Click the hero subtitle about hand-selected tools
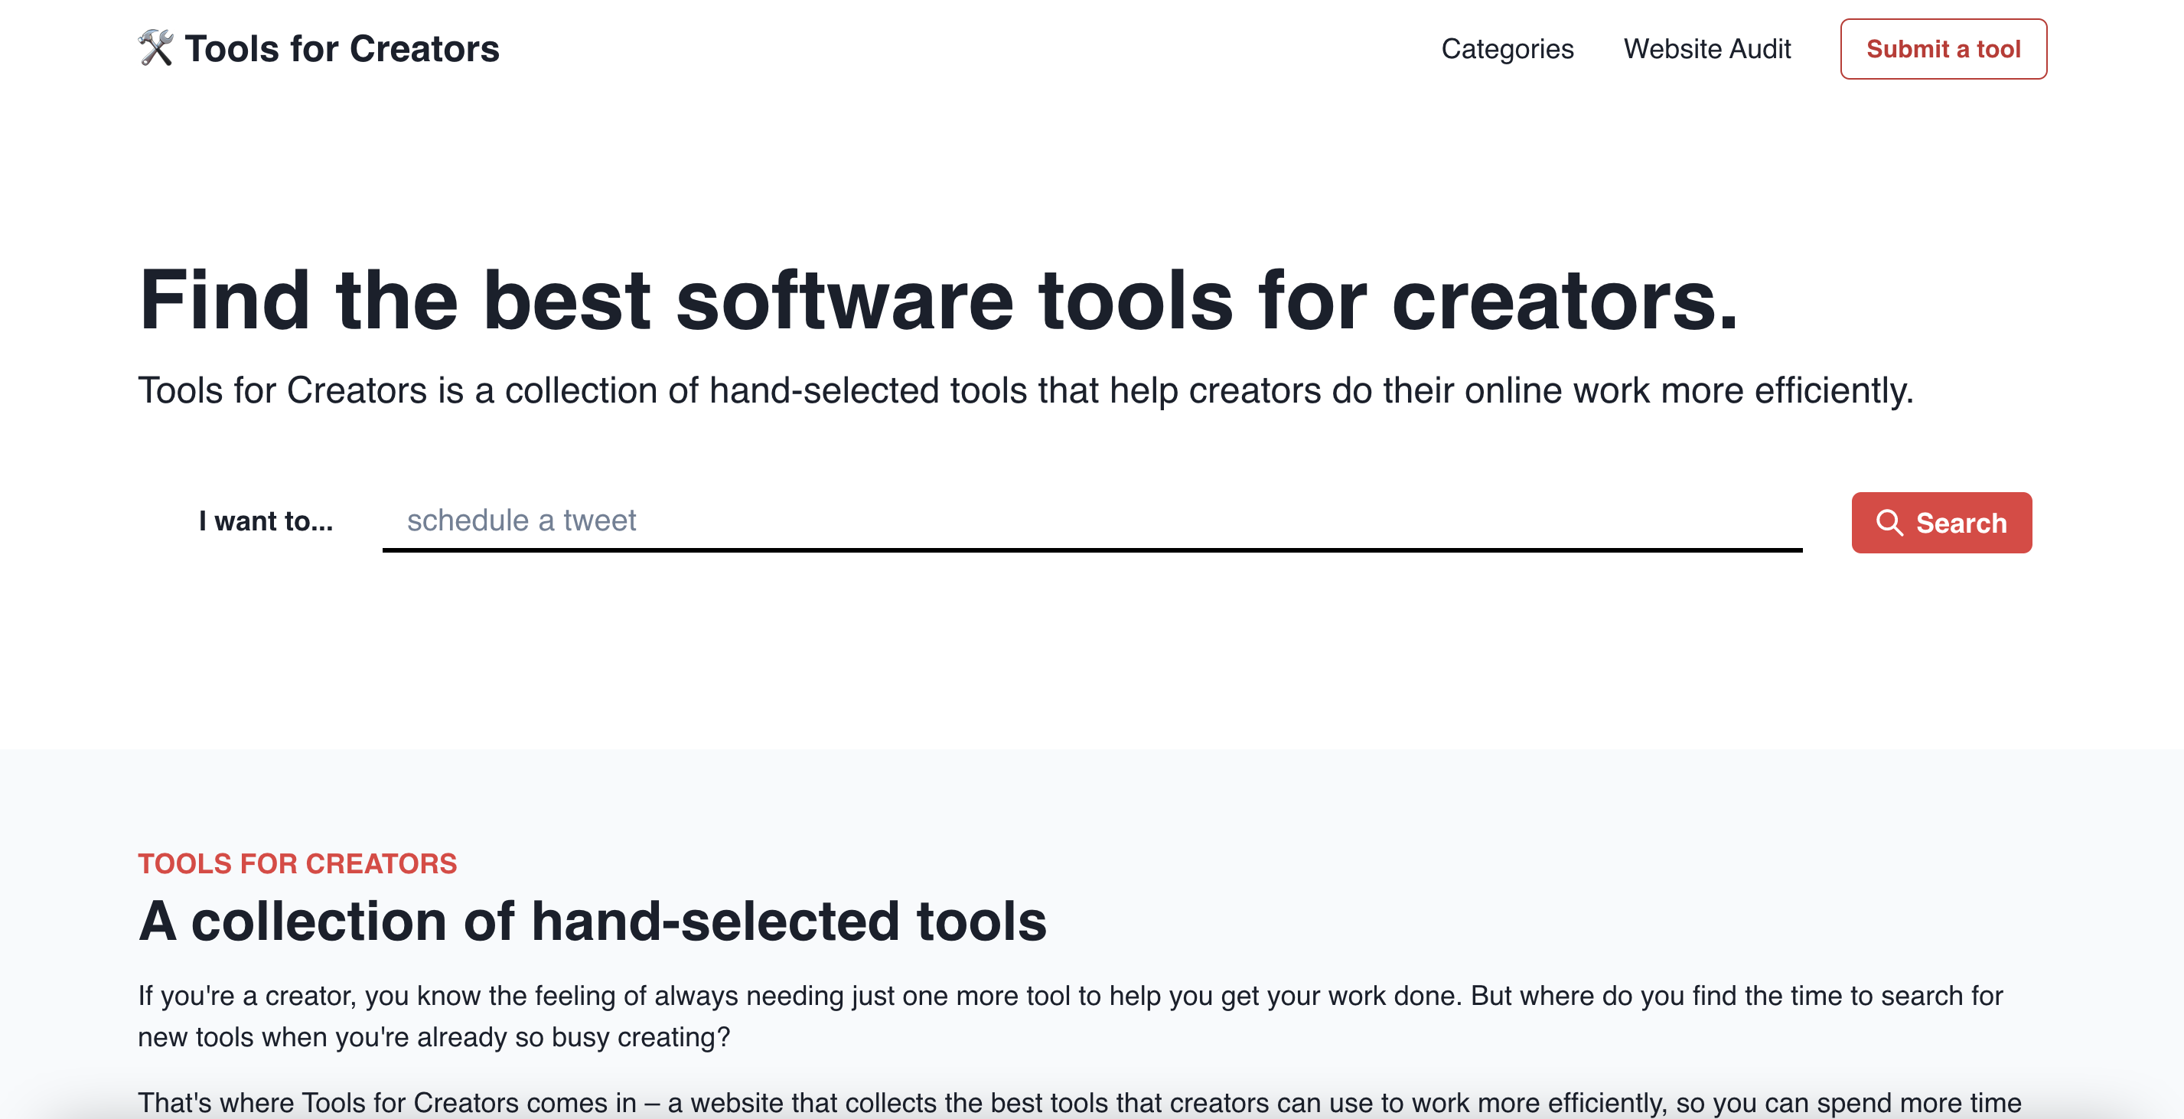This screenshot has width=2184, height=1119. (1025, 391)
